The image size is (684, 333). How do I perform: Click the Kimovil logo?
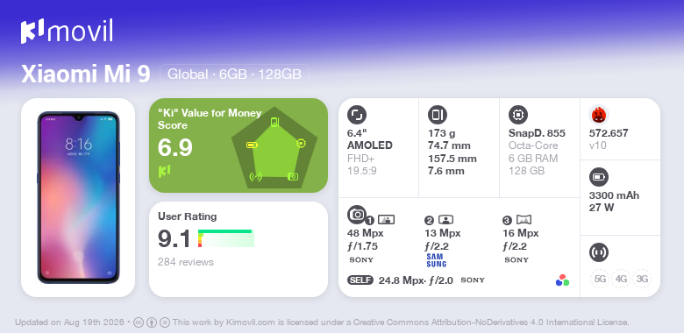[x=67, y=32]
